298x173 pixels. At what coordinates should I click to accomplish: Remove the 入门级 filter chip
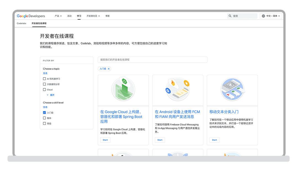coord(109,69)
